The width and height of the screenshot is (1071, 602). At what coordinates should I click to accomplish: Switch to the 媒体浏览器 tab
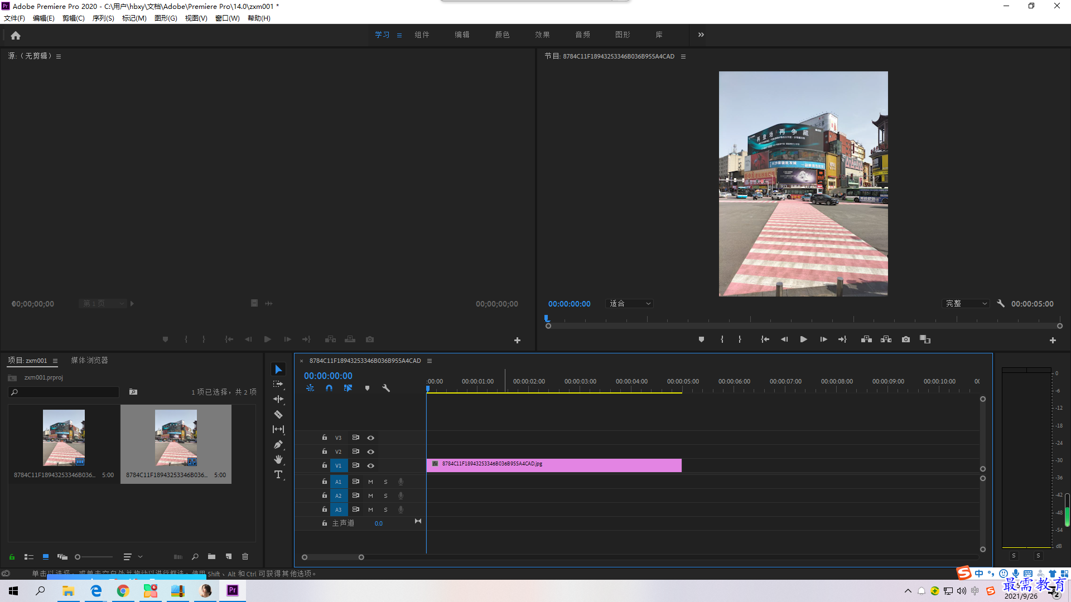[90, 361]
